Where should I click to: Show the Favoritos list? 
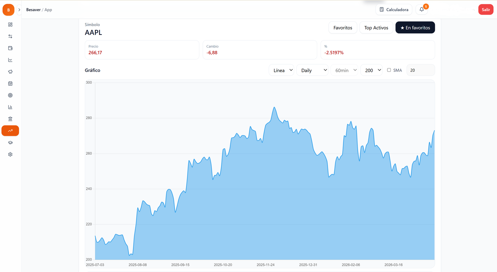[343, 28]
